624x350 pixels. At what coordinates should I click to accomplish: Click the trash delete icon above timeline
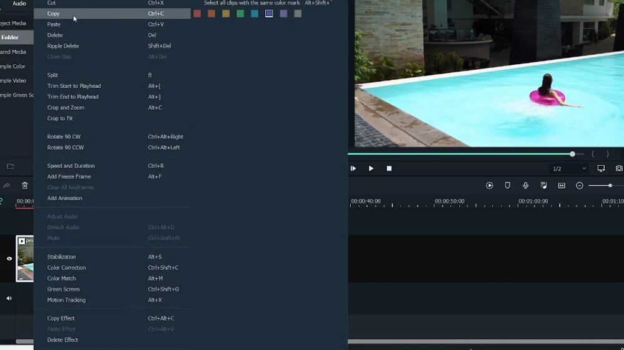[25, 186]
